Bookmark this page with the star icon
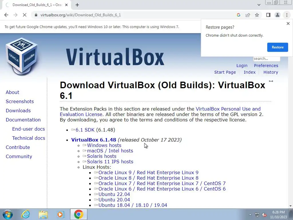This screenshot has height=220, width=293. pos(257,15)
